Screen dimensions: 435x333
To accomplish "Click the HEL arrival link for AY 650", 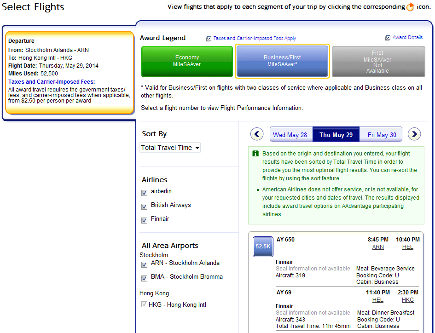I will 407,247.
